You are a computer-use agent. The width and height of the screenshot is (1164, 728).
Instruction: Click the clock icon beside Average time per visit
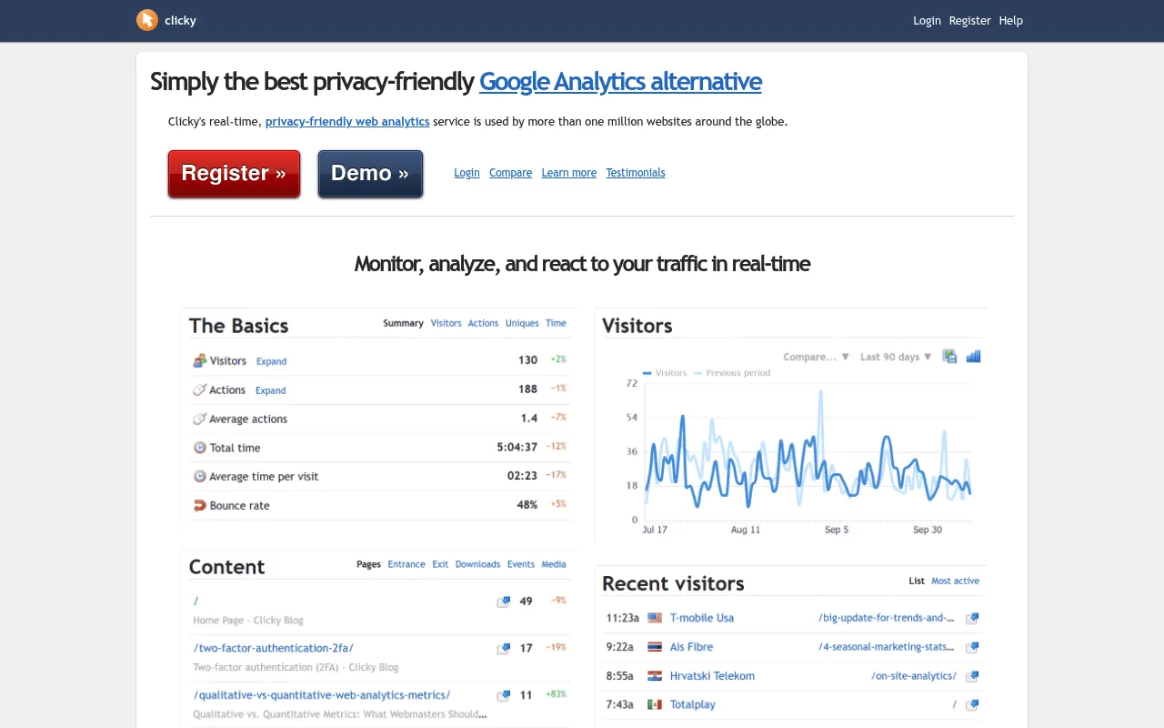[x=200, y=476]
